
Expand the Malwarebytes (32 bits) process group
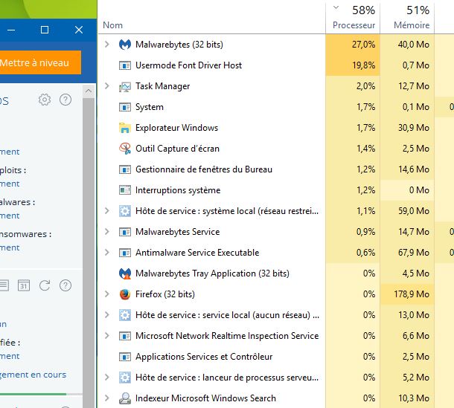(107, 45)
